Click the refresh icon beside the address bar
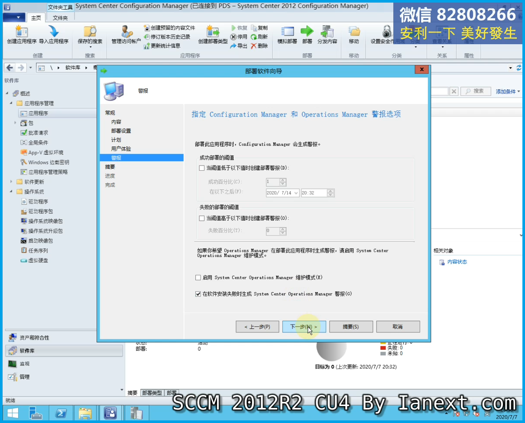This screenshot has width=525, height=423. click(519, 68)
